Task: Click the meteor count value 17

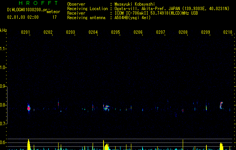Action: pyautogui.click(x=54, y=17)
